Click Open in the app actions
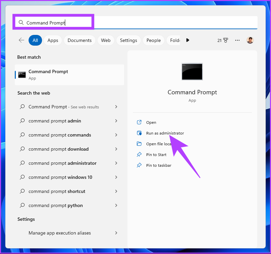The height and width of the screenshot is (254, 271). click(x=151, y=122)
